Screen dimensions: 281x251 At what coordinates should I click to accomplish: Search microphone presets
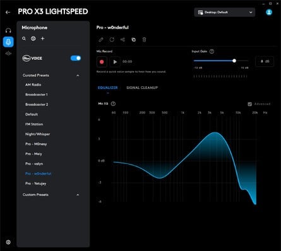coord(24,38)
